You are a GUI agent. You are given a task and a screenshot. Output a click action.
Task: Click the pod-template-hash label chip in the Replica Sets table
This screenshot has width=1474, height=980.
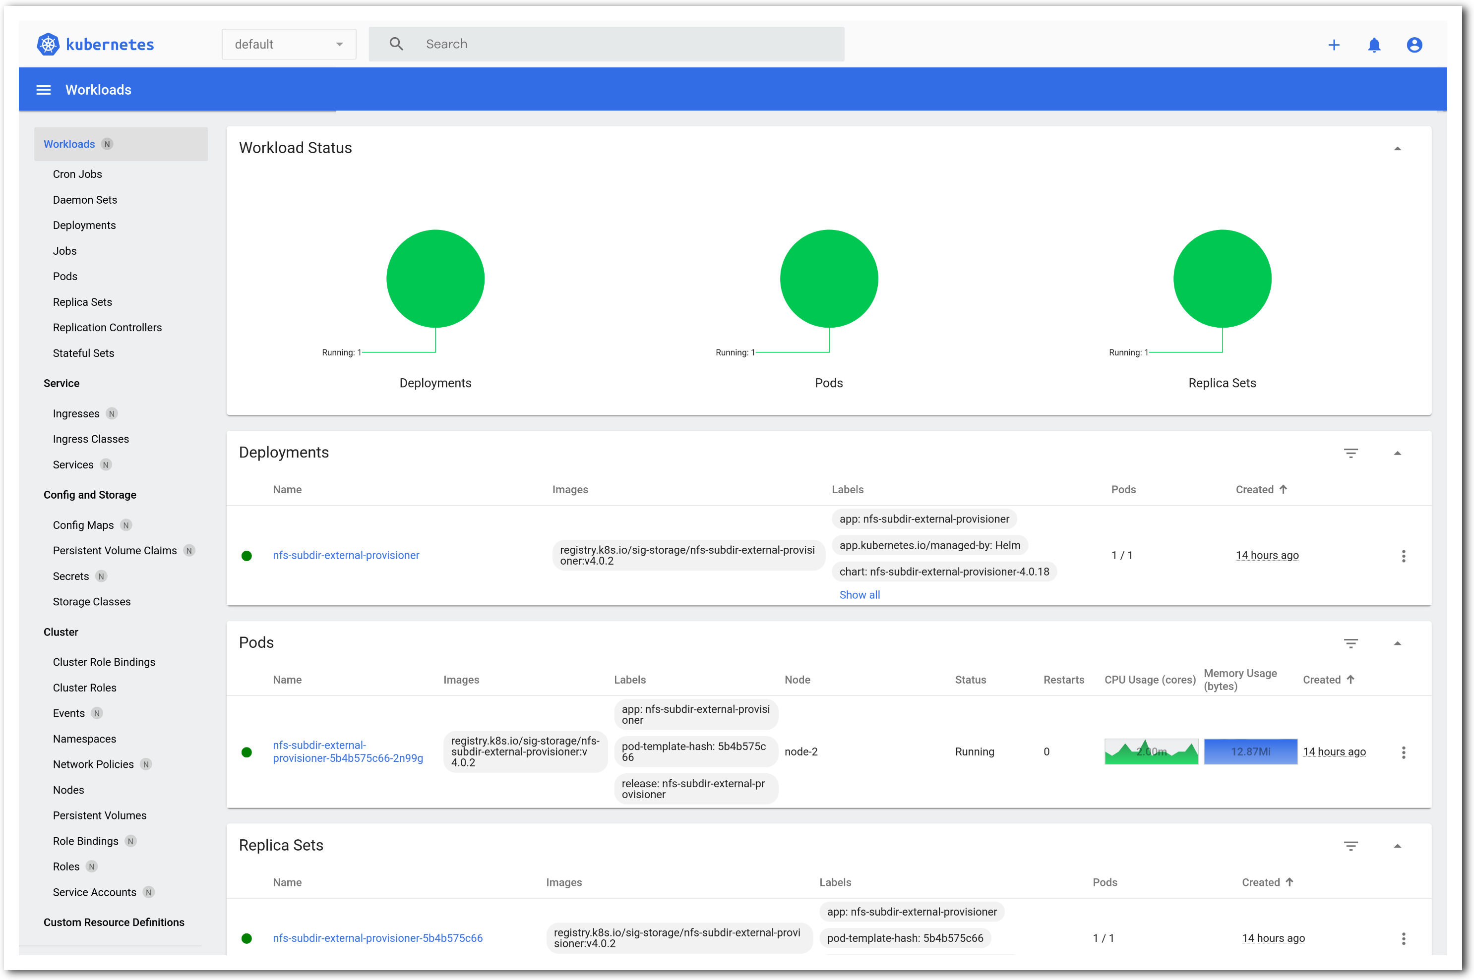pos(905,938)
